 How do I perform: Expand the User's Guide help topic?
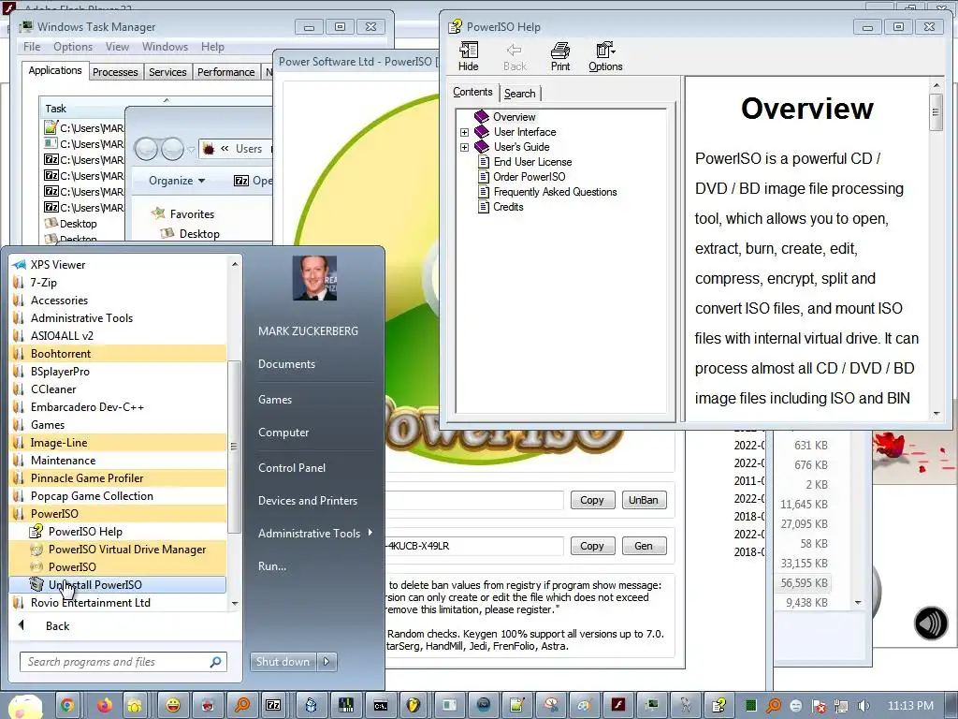click(464, 147)
